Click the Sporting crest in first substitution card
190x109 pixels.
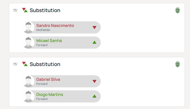coord(178,10)
